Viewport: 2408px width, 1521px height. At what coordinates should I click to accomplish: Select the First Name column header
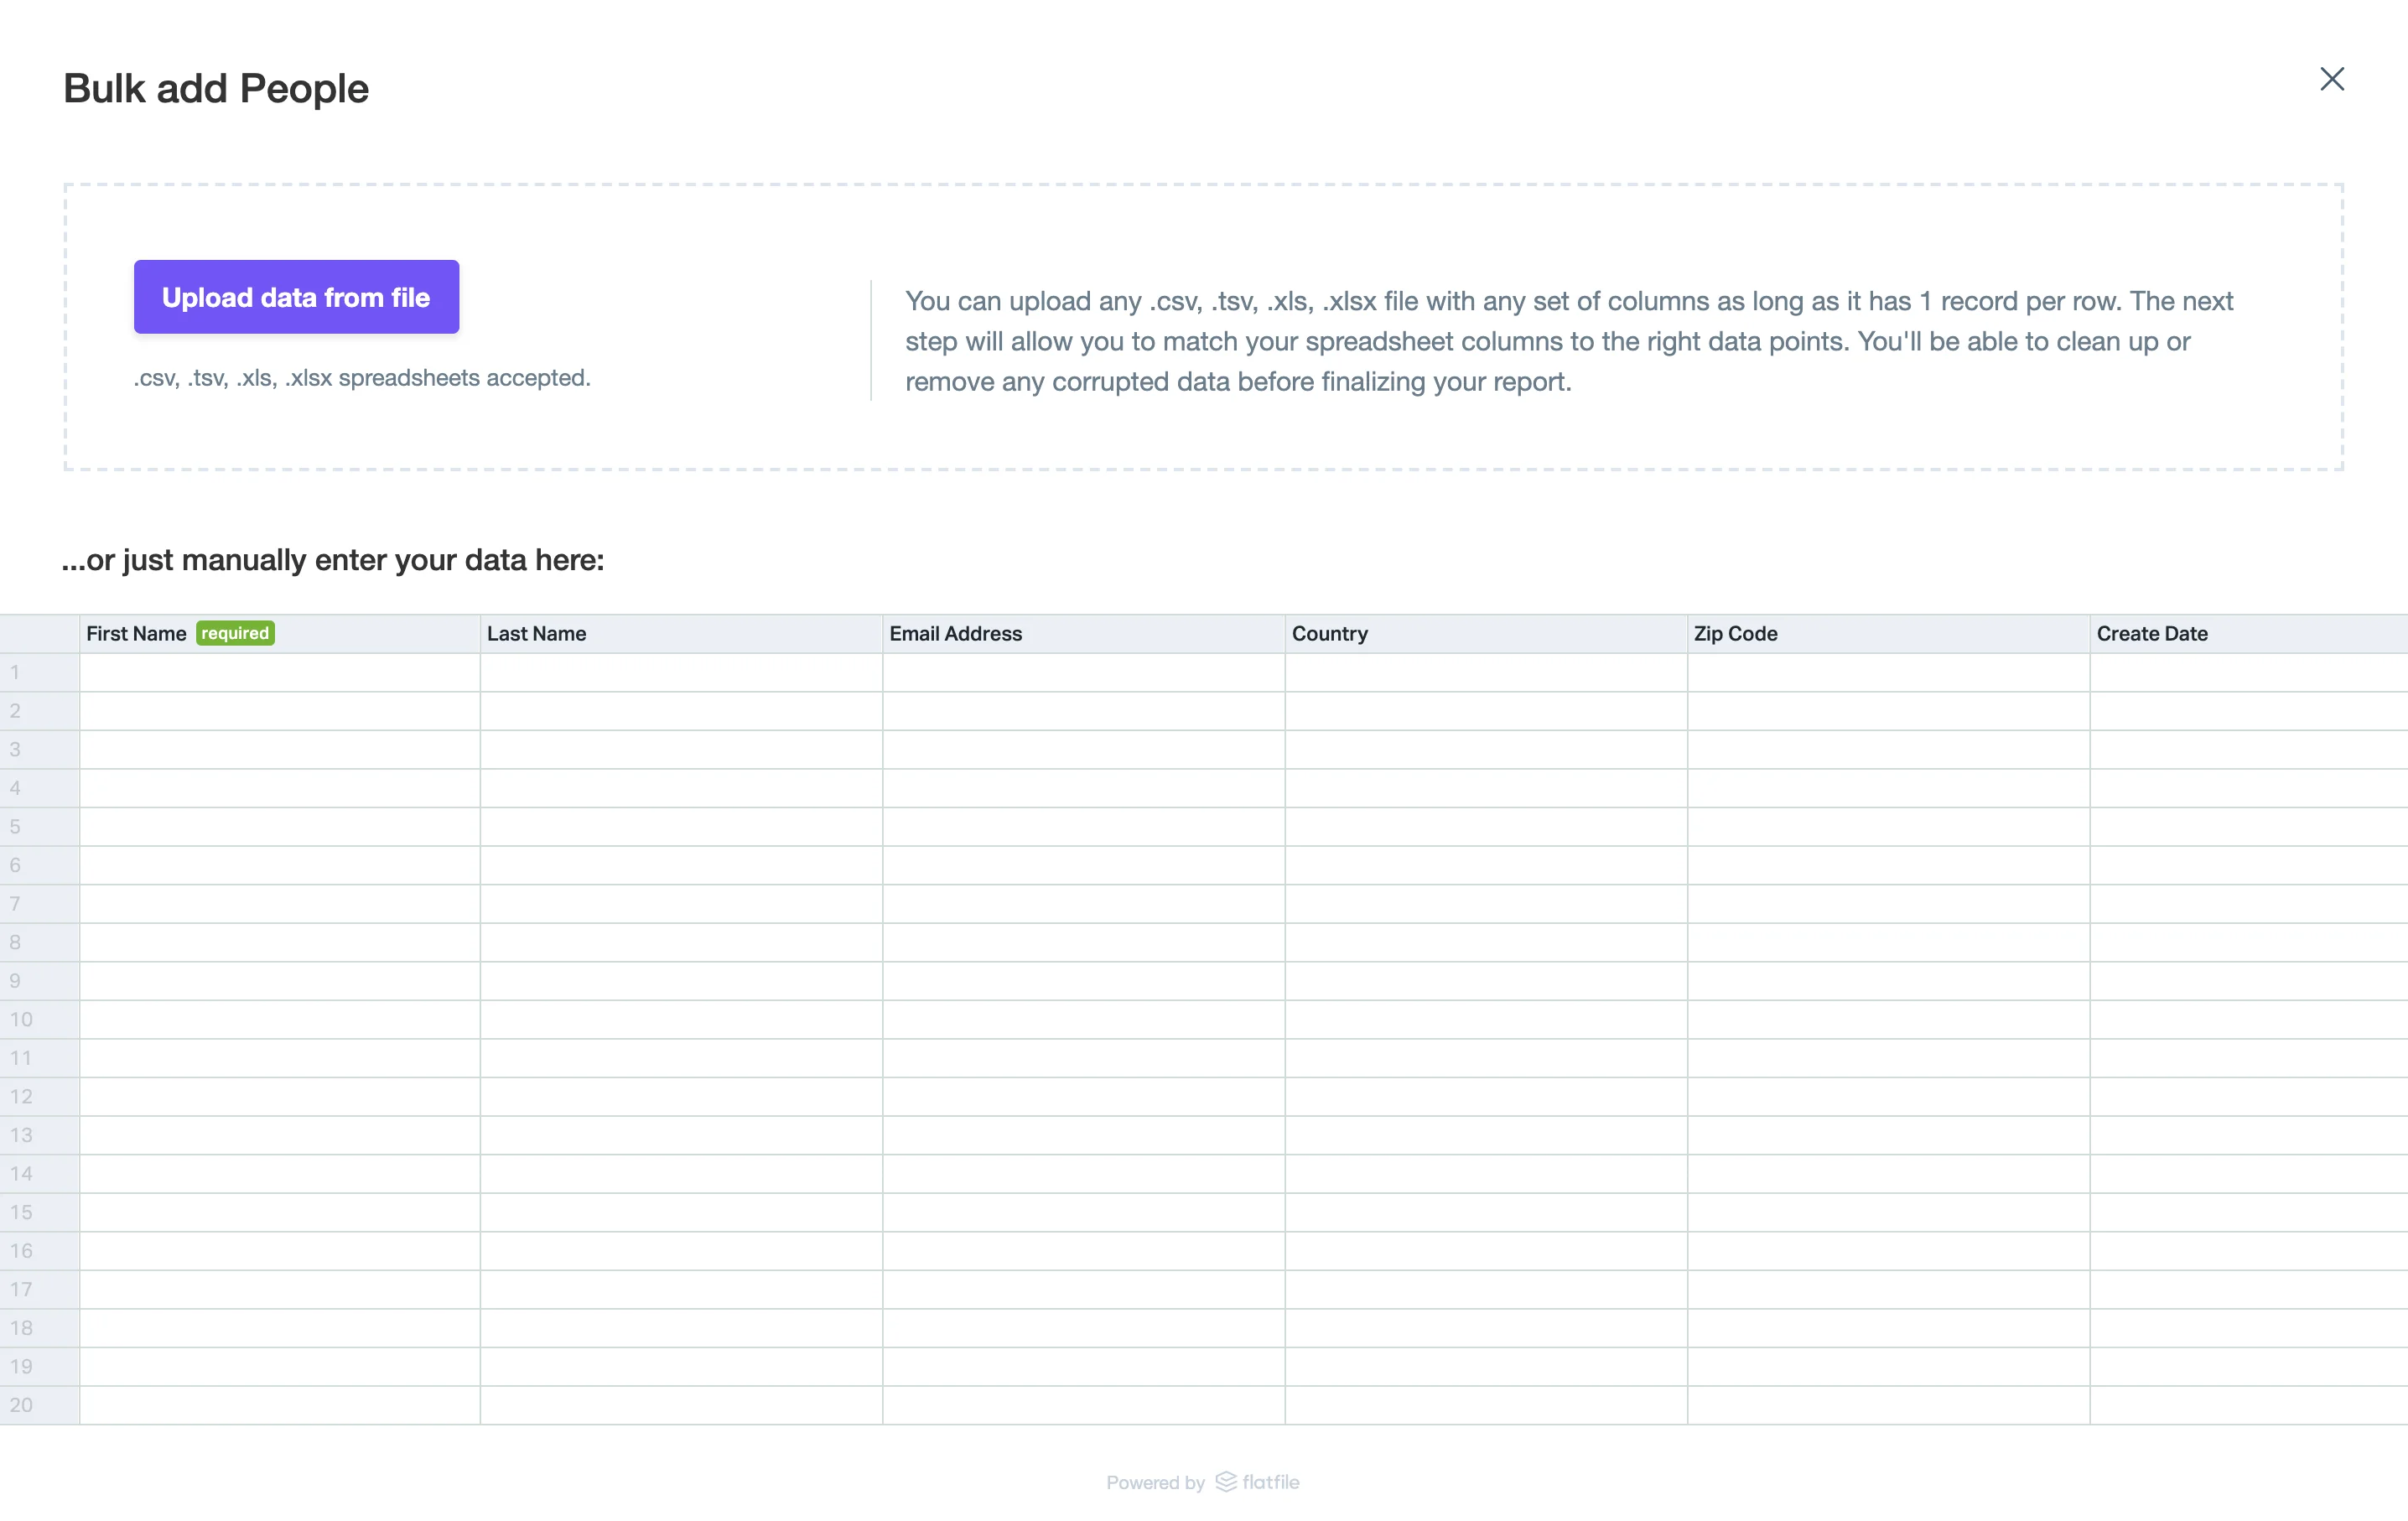point(135,633)
